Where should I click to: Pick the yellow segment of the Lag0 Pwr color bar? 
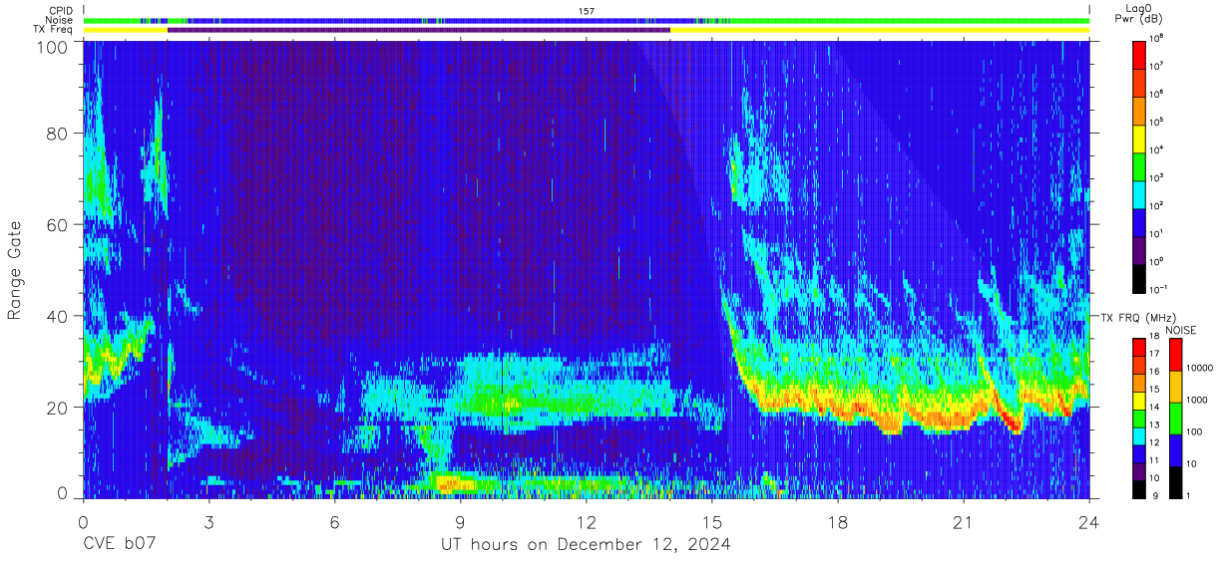1138,139
